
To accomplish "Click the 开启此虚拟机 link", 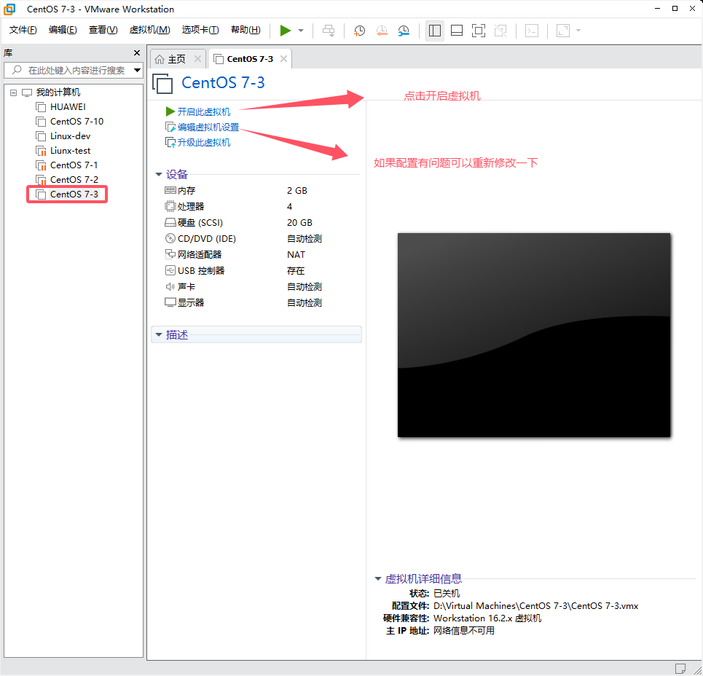I will tap(203, 111).
